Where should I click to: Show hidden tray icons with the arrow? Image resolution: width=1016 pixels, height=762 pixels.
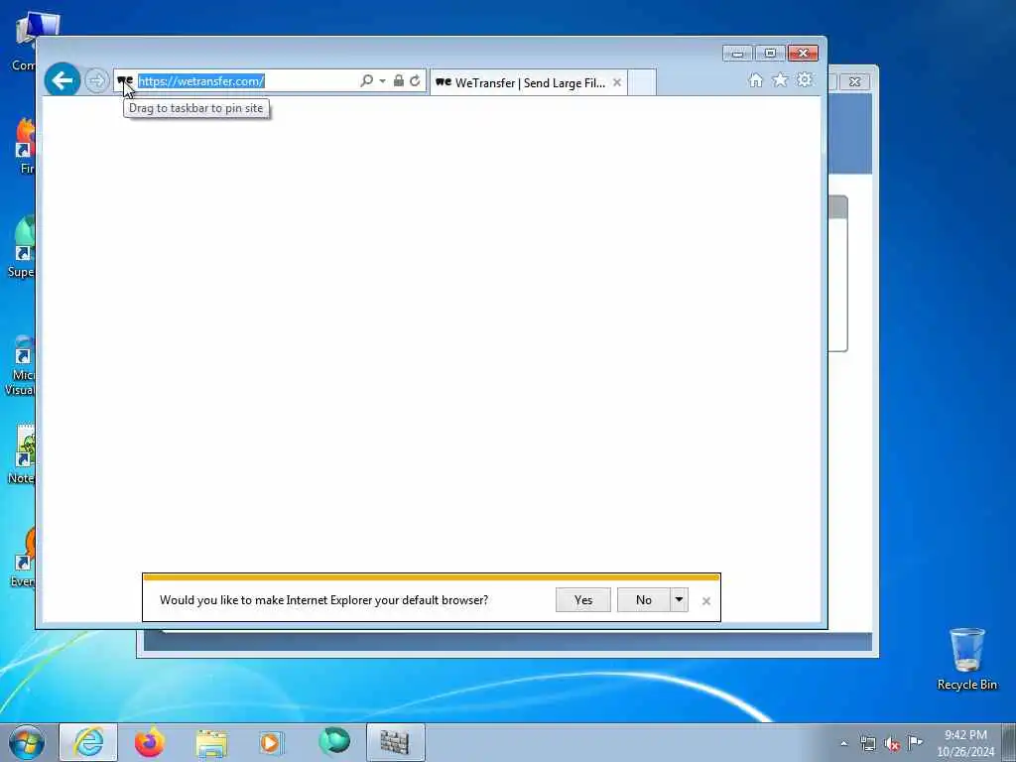(843, 743)
